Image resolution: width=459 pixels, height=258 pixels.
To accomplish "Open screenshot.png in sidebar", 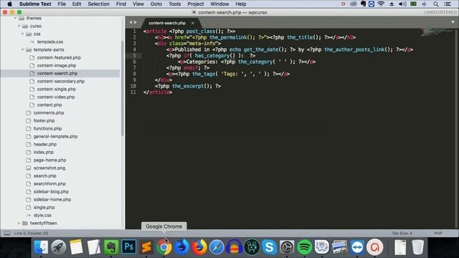I will coord(49,168).
